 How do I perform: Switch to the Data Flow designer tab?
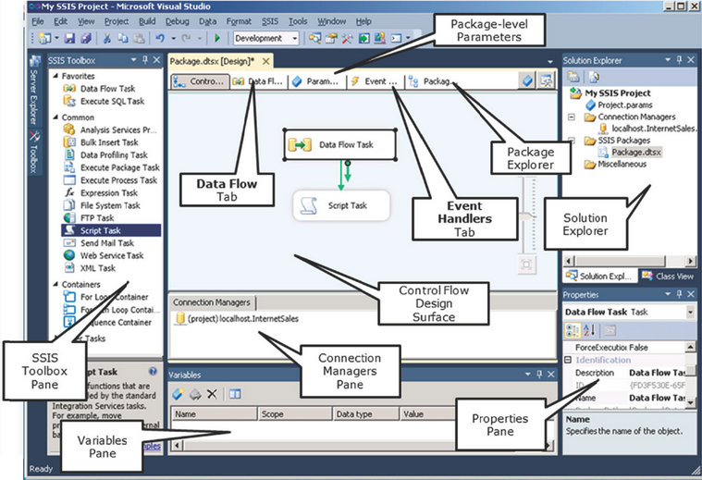tap(258, 81)
